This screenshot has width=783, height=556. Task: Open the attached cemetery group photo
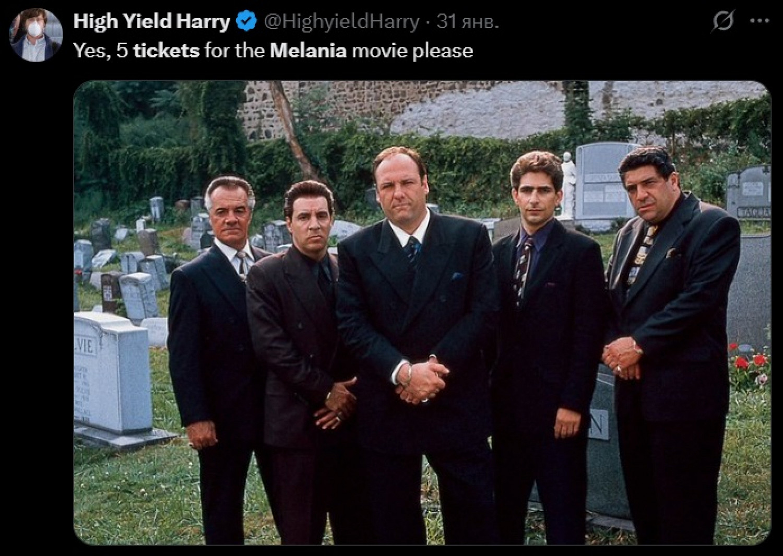coord(422,313)
